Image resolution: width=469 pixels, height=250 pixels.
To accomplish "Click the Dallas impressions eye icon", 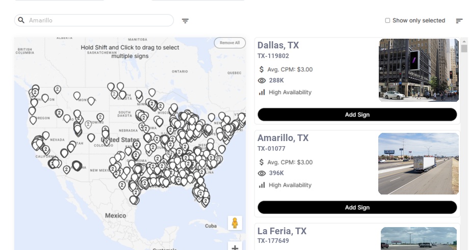I will (x=262, y=80).
